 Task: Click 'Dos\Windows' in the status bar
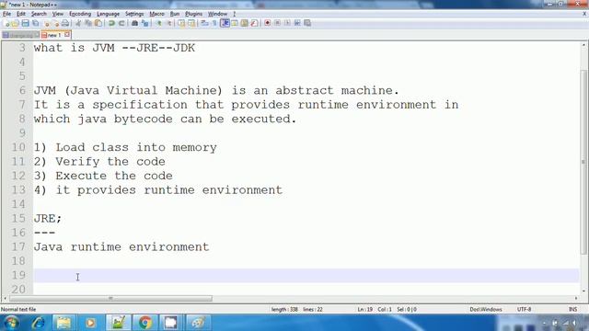pyautogui.click(x=486, y=309)
